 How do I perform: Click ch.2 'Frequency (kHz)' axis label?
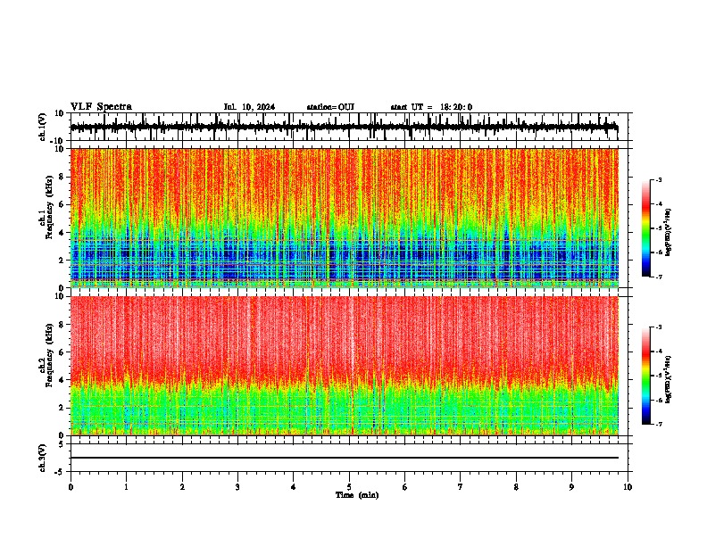coord(49,355)
